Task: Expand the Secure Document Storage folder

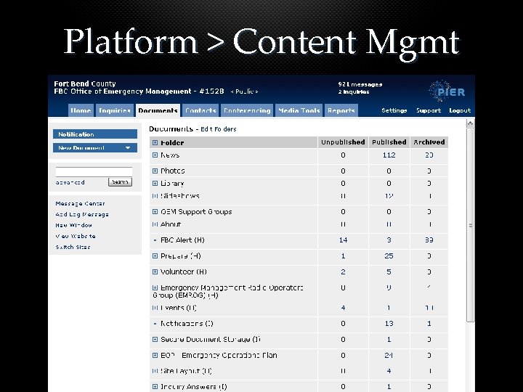Action: pos(155,339)
